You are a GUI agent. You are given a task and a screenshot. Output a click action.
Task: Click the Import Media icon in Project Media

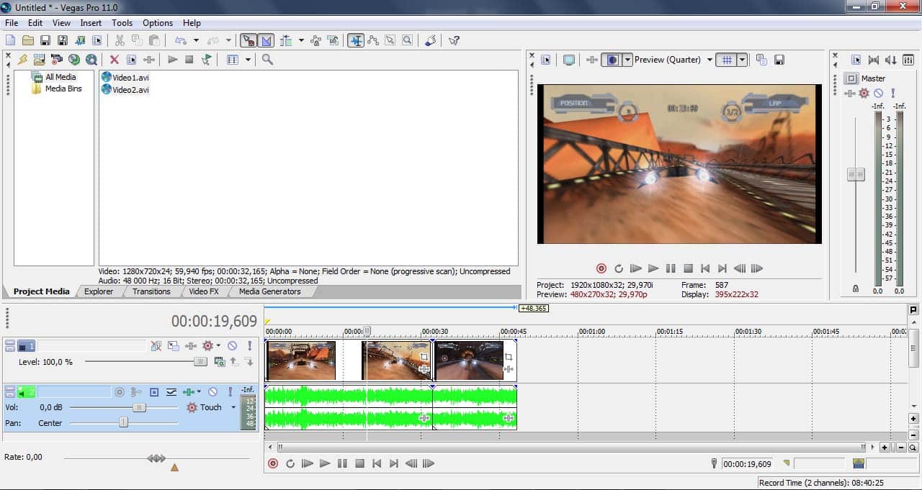tap(39, 60)
